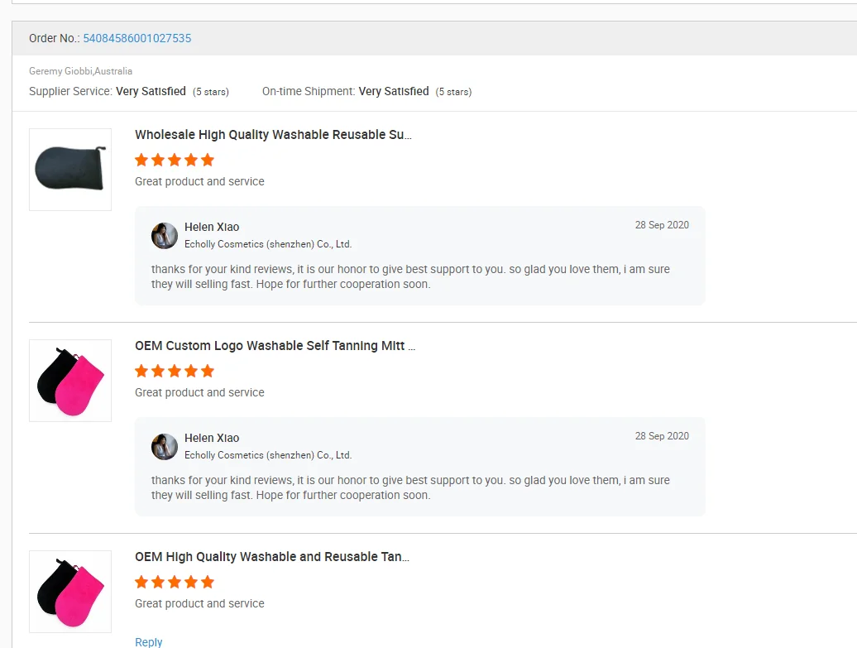The image size is (857, 648).
Task: Click reviewer name Geremy Giobbi, Australia
Action: click(80, 71)
